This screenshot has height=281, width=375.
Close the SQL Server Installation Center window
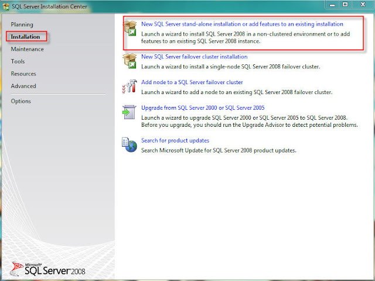[x=363, y=5]
